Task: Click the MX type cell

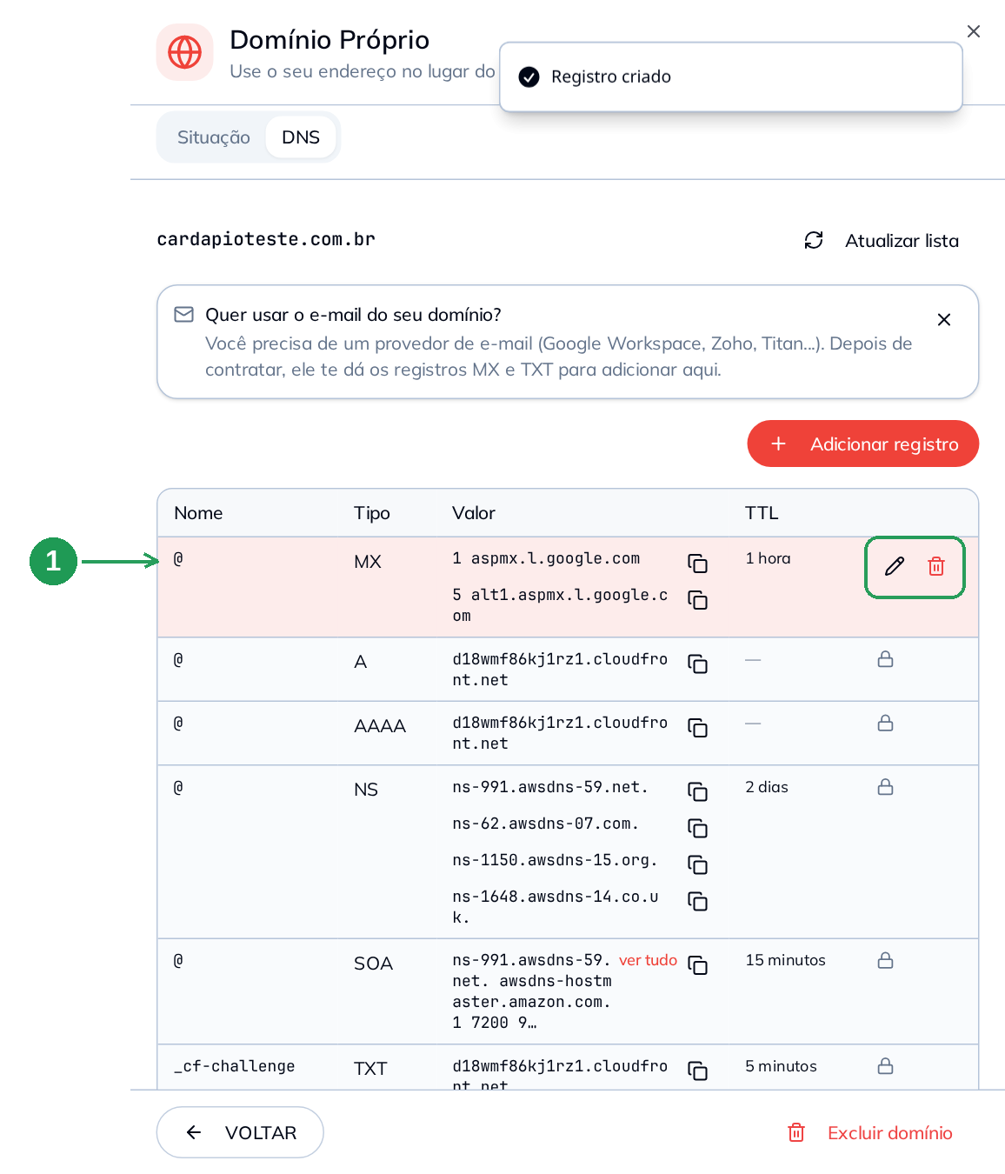Action: coord(368,562)
